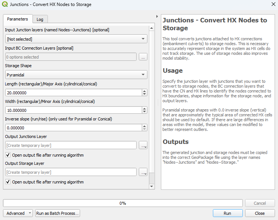278x220 pixels.
Task: Click the Output Junctions Layer text field
Action: [x=71, y=145]
